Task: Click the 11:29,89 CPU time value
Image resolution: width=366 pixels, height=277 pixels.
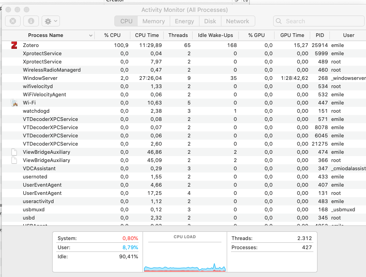Action: [151, 45]
